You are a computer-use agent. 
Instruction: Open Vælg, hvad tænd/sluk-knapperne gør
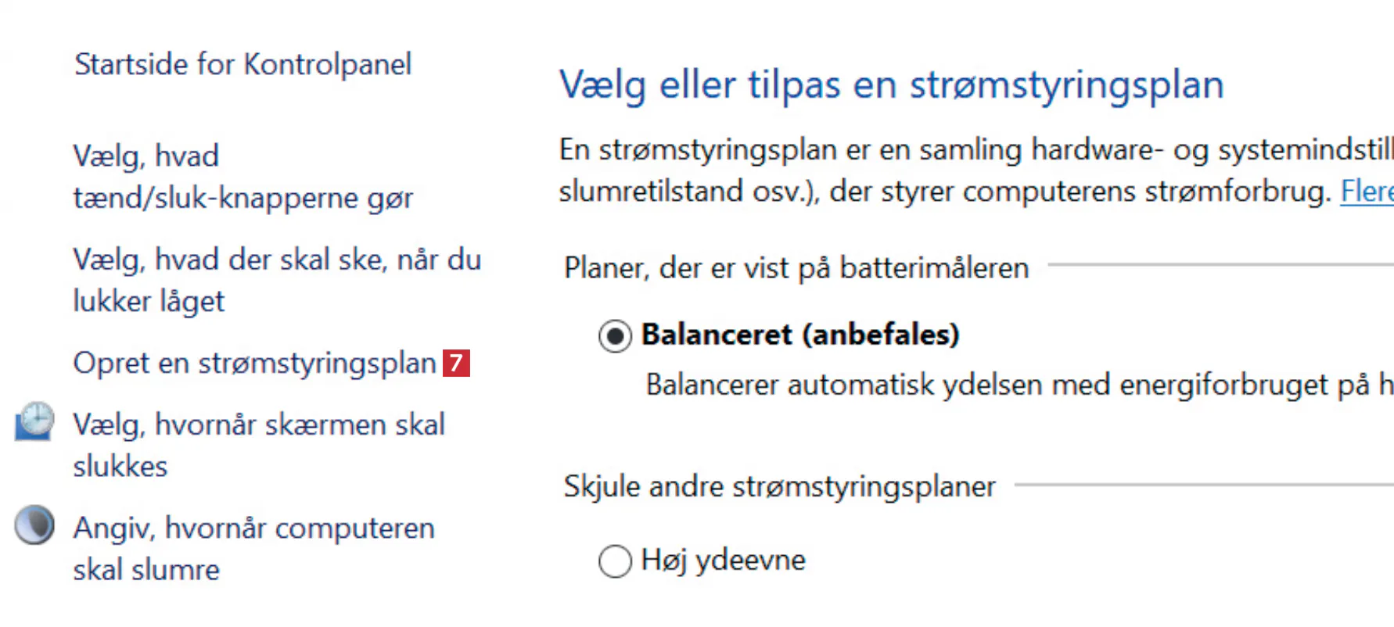click(x=243, y=177)
